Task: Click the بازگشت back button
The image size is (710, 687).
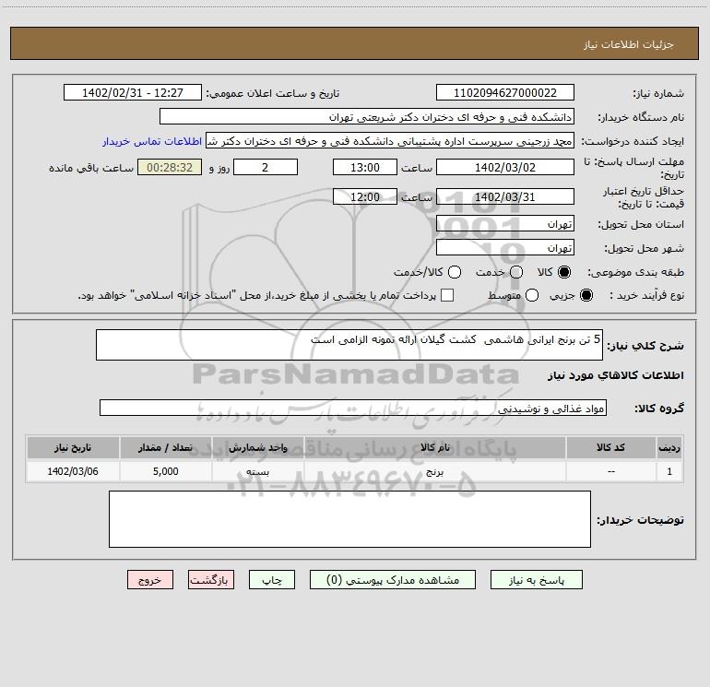Action: [x=211, y=580]
